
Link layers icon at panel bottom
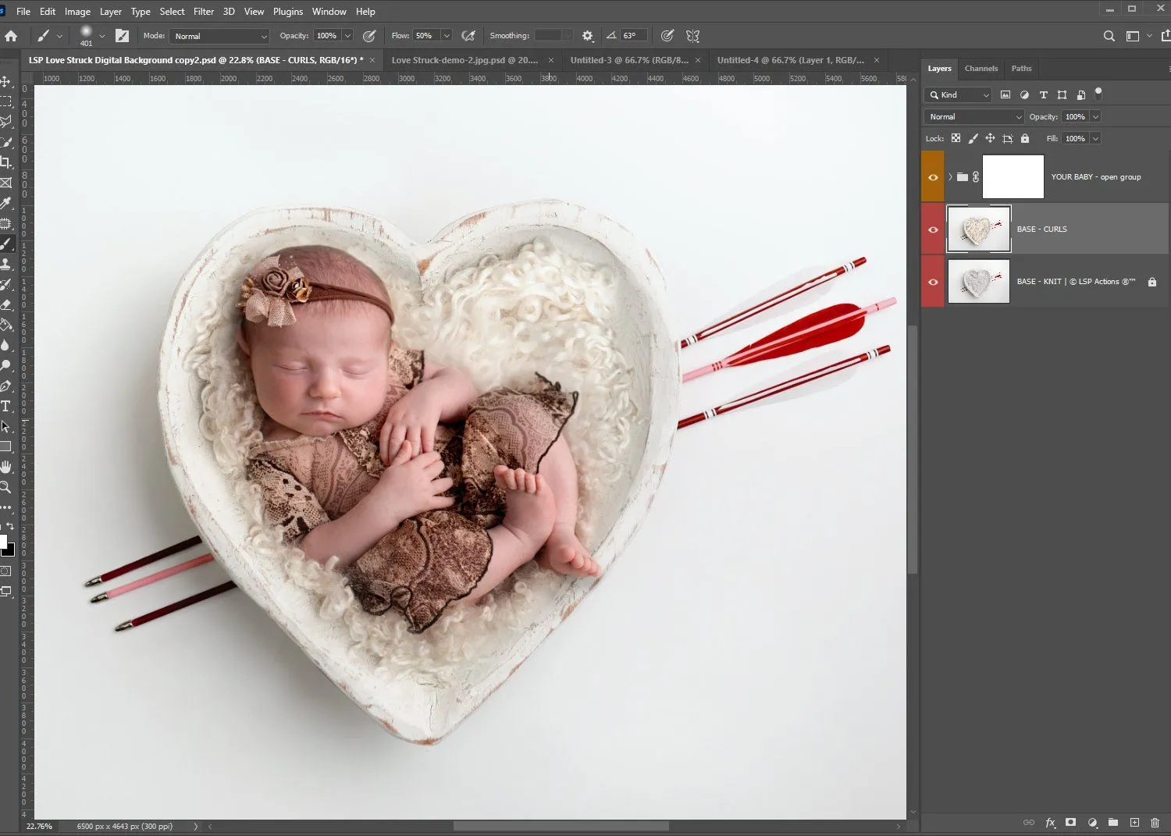[x=1029, y=822]
